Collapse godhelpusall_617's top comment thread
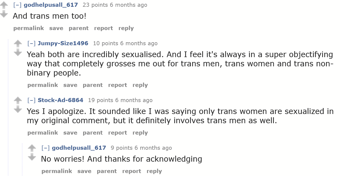 [18, 5]
